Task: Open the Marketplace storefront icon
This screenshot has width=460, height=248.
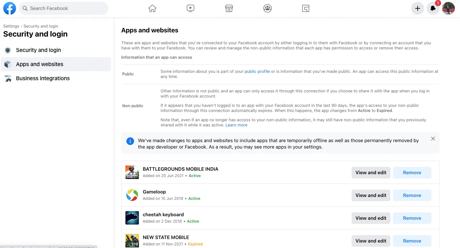Action: (229, 8)
